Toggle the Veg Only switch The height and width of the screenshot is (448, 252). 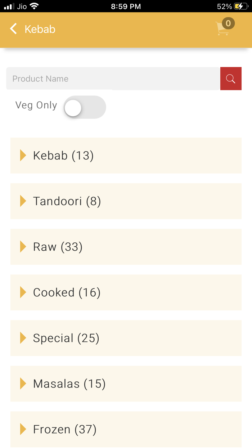pos(85,107)
